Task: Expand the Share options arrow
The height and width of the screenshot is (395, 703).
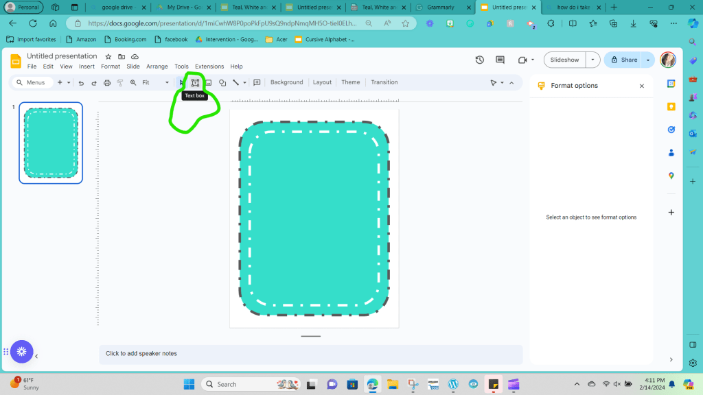Action: point(647,60)
